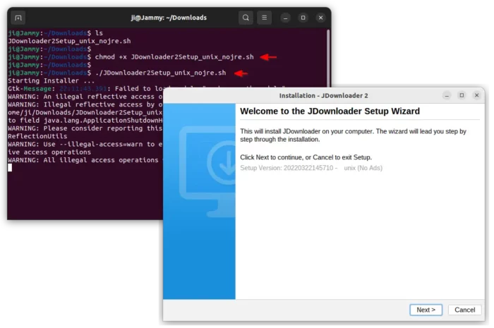
Task: Open the terminal hamburger menu
Action: 265,18
